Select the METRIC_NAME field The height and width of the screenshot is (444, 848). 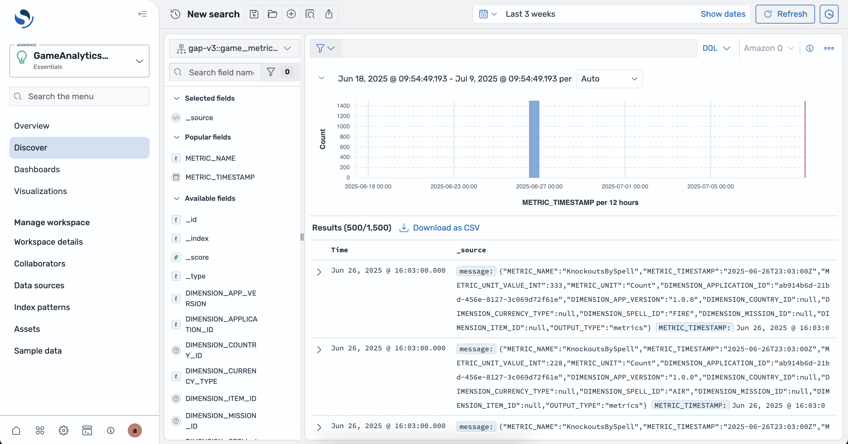pyautogui.click(x=210, y=158)
